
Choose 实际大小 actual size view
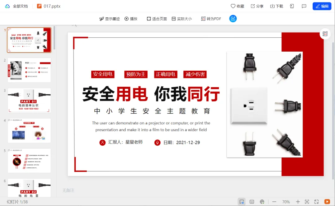[x=181, y=19]
